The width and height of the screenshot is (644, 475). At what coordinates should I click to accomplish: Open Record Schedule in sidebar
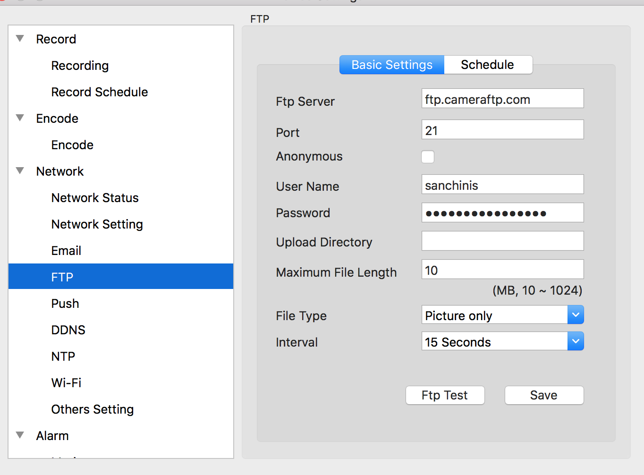[x=99, y=92]
